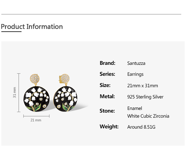Select the Size: label
The height and width of the screenshot is (159, 186).
click(105, 85)
